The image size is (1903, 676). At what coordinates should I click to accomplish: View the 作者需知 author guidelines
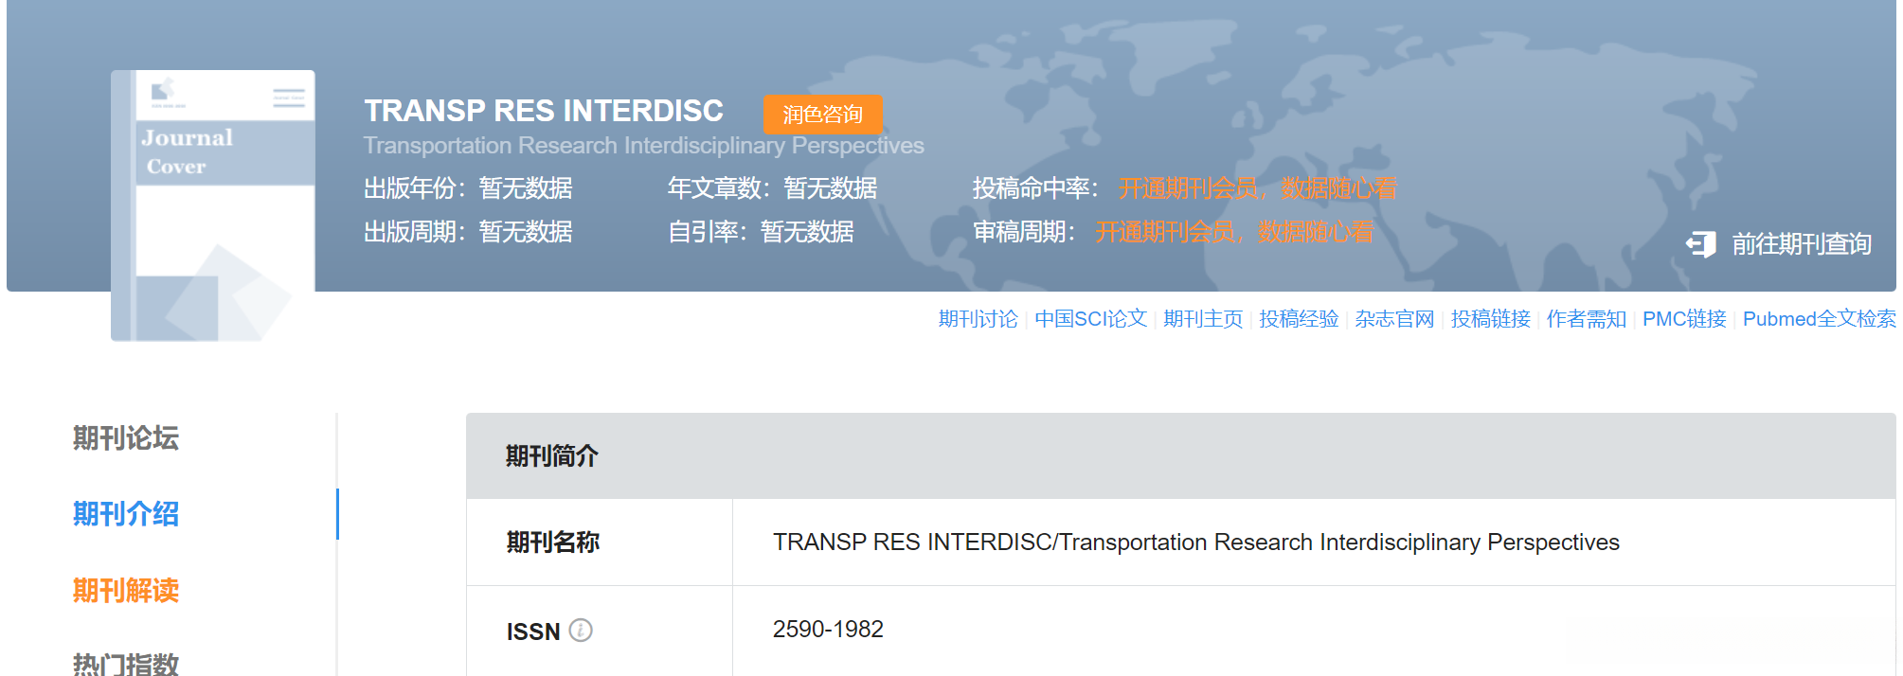(1588, 319)
